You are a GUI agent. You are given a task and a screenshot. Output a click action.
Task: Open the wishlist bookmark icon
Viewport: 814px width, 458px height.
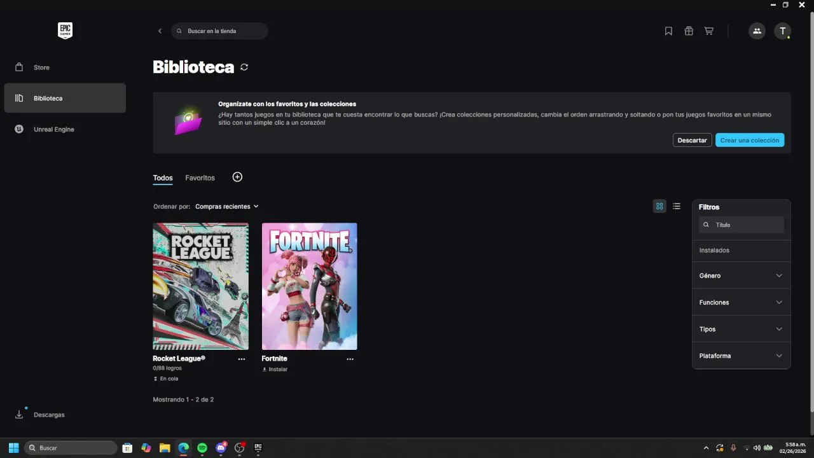point(668,31)
